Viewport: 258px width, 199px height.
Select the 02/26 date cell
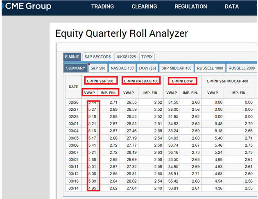coord(73,102)
